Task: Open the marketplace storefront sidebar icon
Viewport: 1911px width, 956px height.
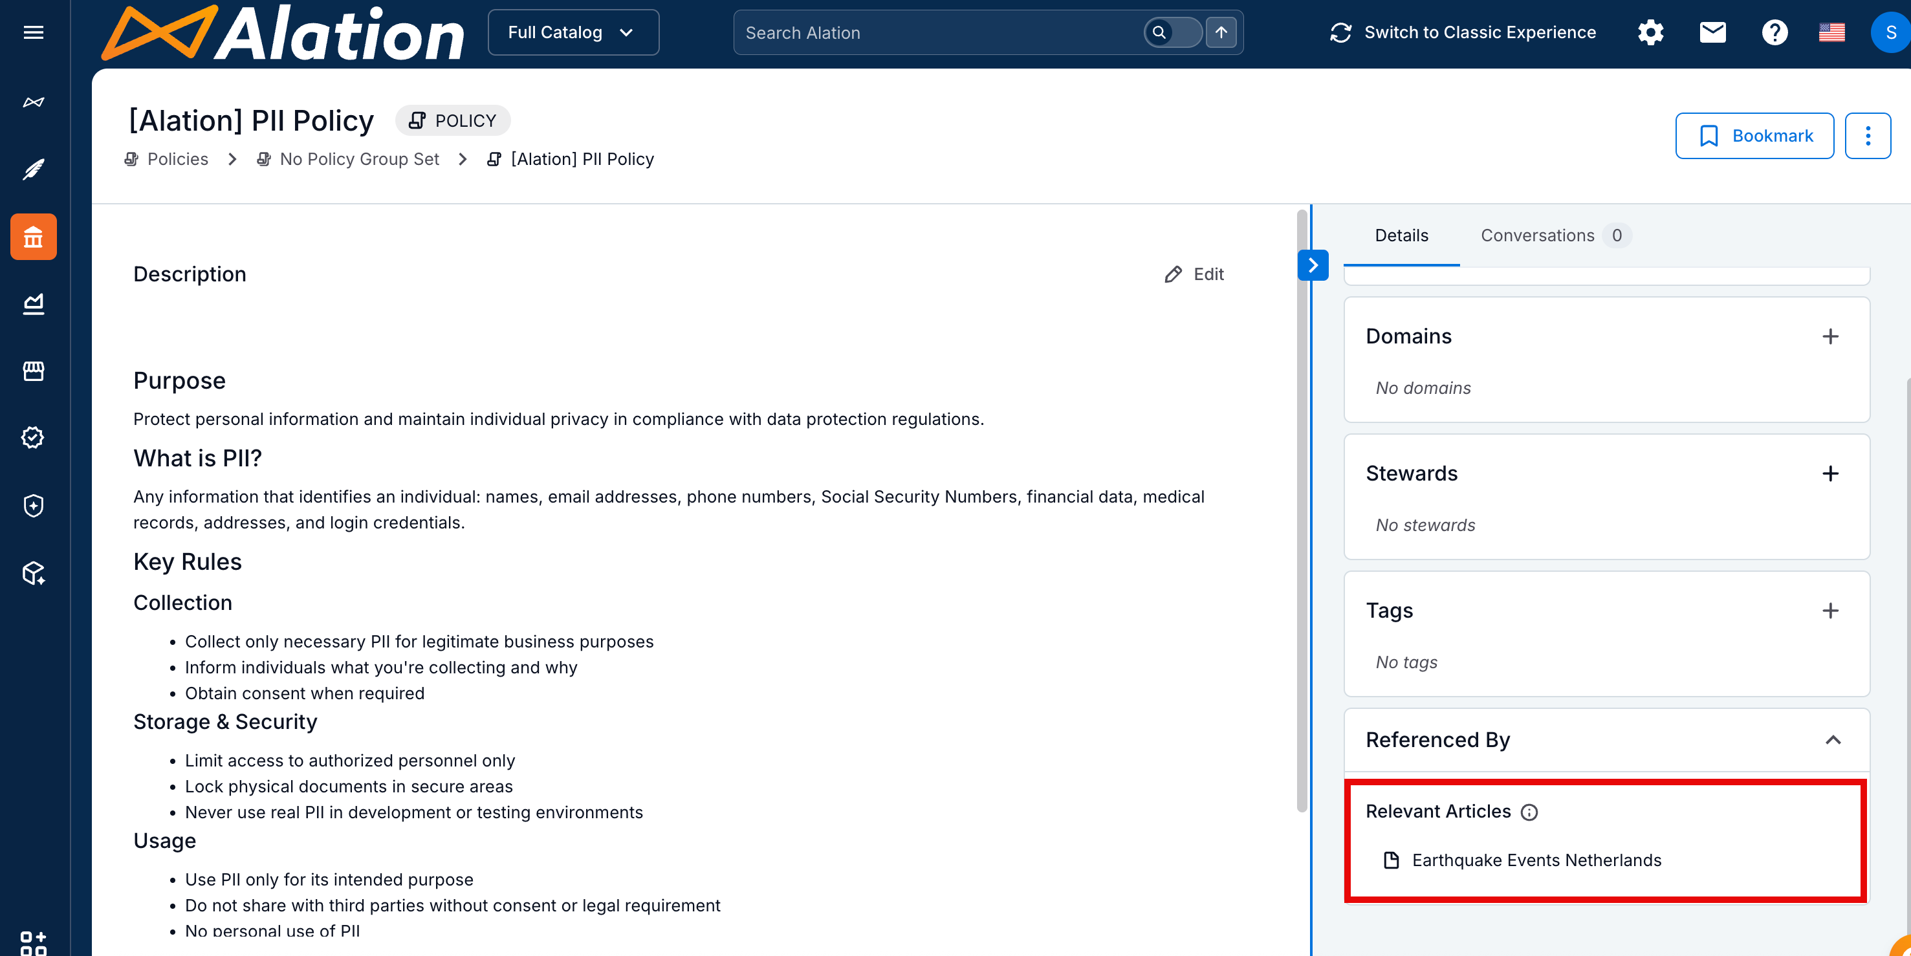Action: [34, 371]
